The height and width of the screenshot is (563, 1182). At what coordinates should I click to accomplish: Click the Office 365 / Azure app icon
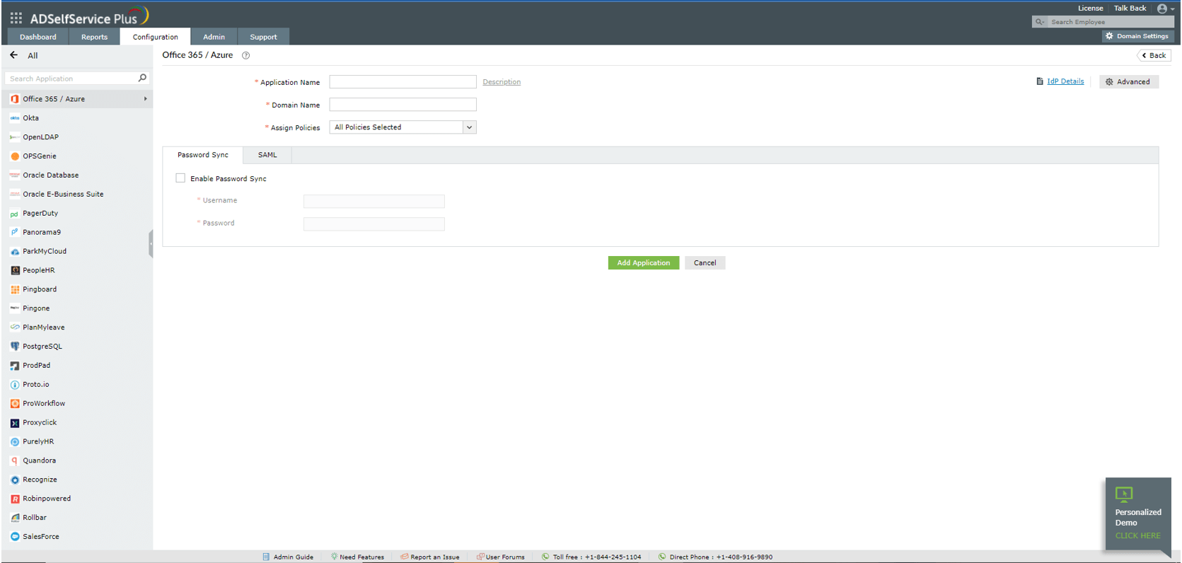click(x=15, y=99)
